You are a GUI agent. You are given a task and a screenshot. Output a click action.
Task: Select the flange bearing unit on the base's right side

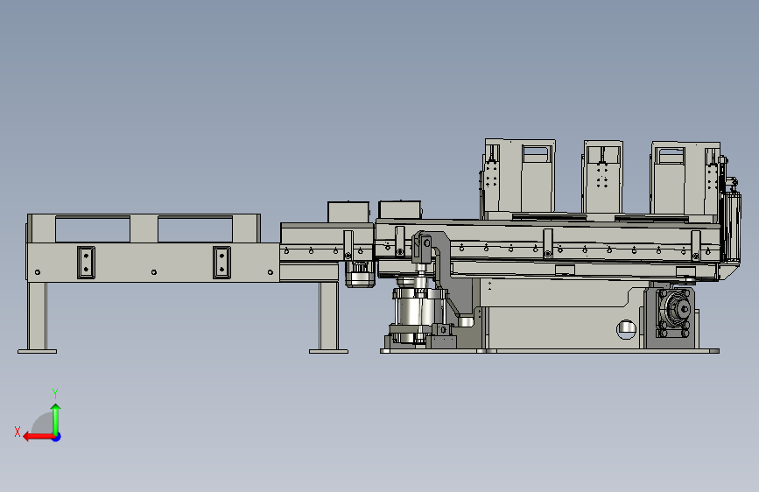pos(673,313)
